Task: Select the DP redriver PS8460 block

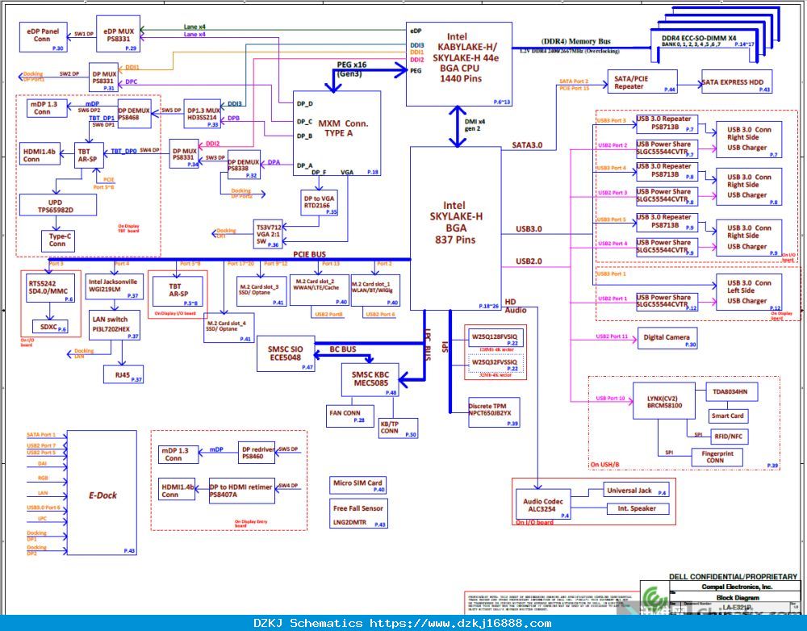Action: click(257, 453)
